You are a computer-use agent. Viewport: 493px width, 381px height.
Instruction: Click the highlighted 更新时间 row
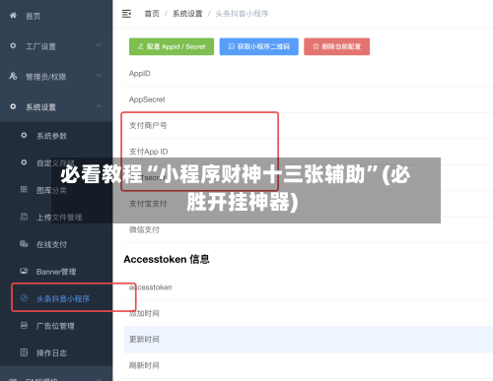(309, 340)
